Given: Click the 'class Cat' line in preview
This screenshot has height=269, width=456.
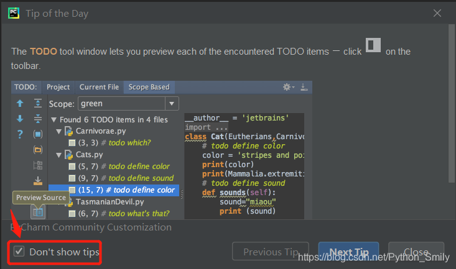Looking at the screenshot, I should coord(244,137).
